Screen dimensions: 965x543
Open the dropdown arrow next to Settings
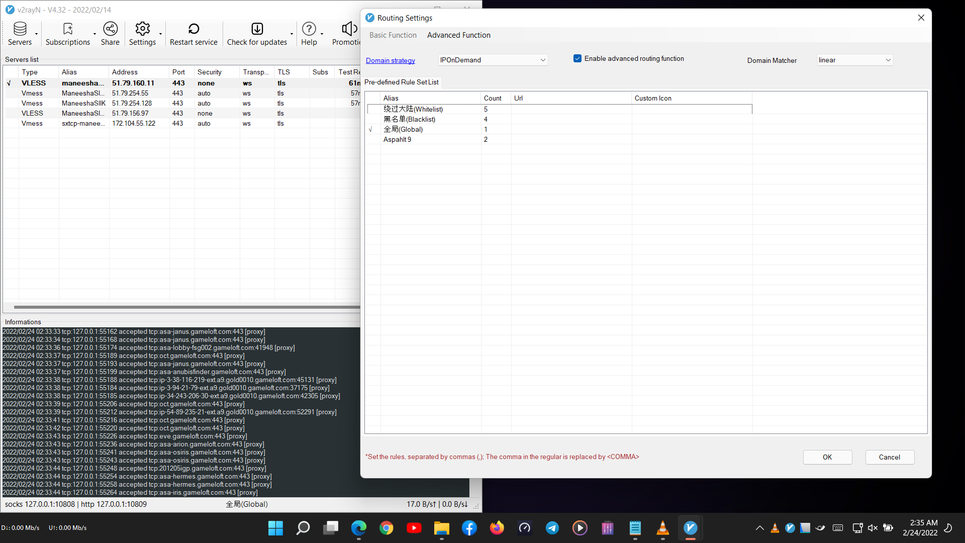(161, 34)
